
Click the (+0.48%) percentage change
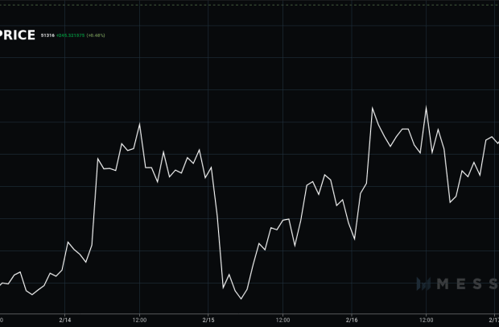pyautogui.click(x=96, y=35)
